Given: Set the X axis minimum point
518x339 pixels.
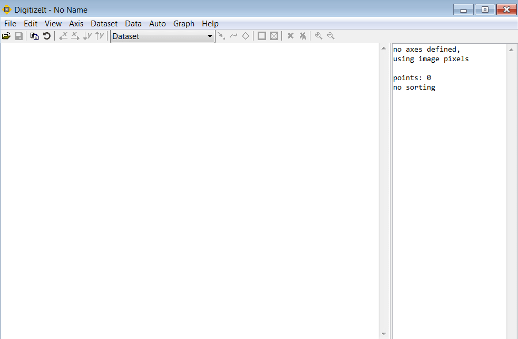Looking at the screenshot, I should click(63, 36).
